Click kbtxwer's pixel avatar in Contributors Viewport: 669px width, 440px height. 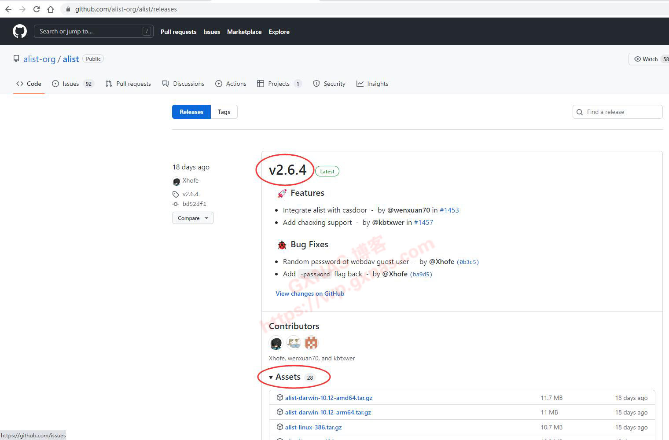[x=311, y=343]
